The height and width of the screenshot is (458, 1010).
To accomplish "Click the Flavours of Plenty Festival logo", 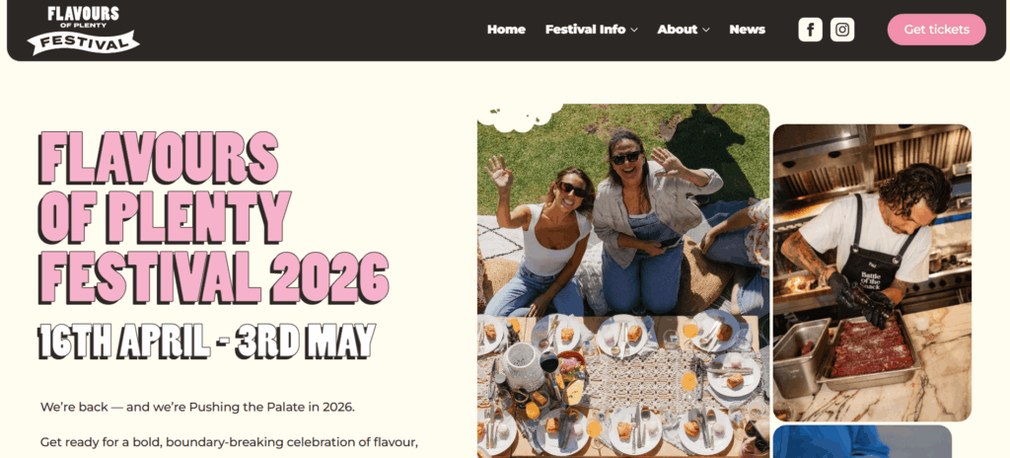I will (83, 31).
